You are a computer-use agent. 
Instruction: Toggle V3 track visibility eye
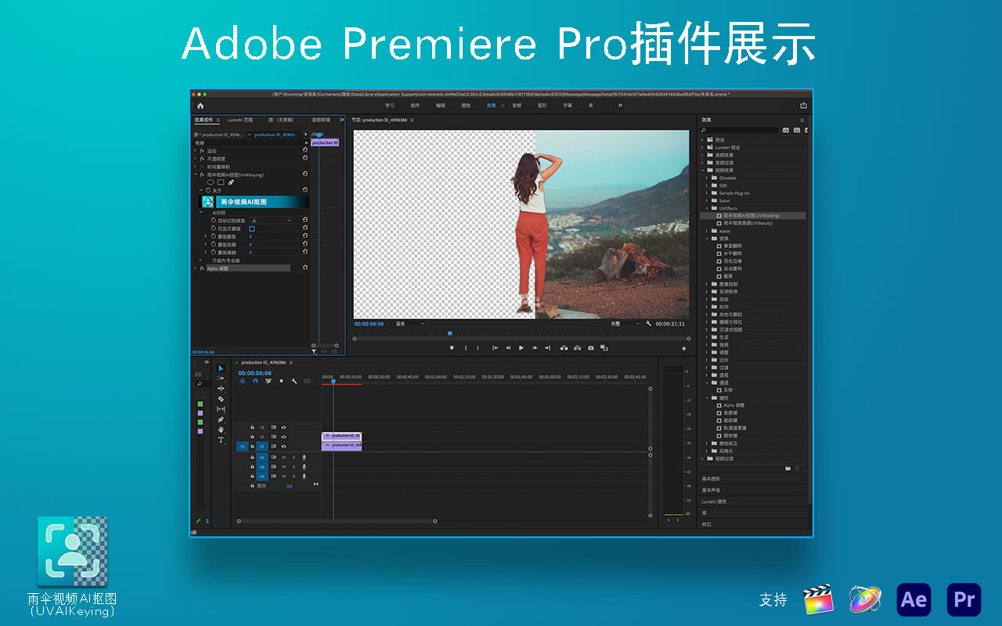point(283,427)
